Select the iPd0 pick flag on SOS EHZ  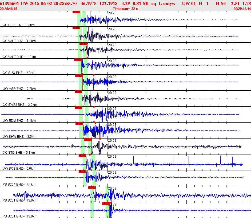click(x=82, y=156)
